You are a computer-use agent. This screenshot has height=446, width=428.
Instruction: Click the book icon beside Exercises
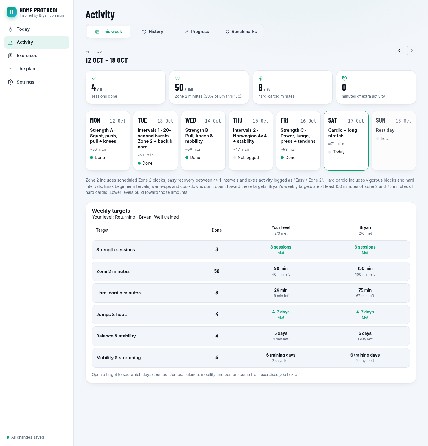point(10,56)
